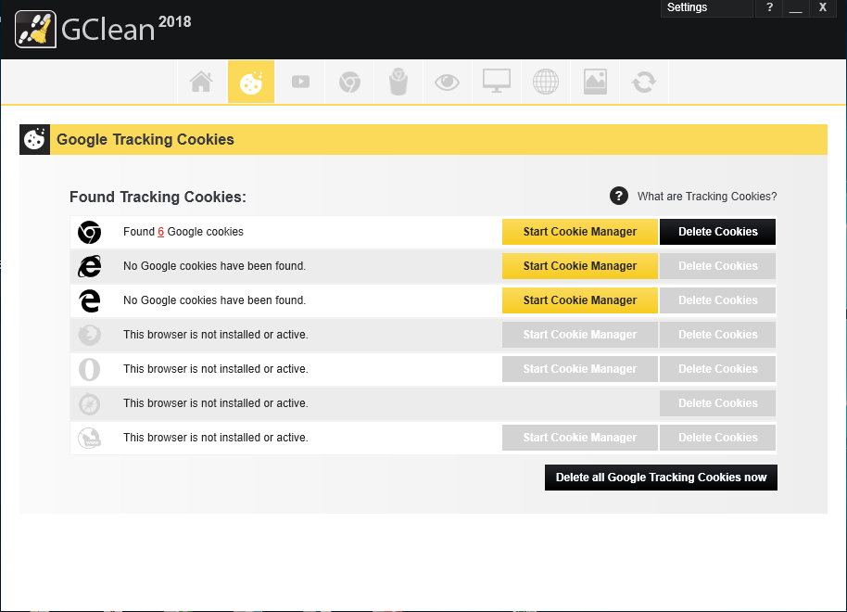Click the greyed Firefox icon in list

(x=89, y=335)
